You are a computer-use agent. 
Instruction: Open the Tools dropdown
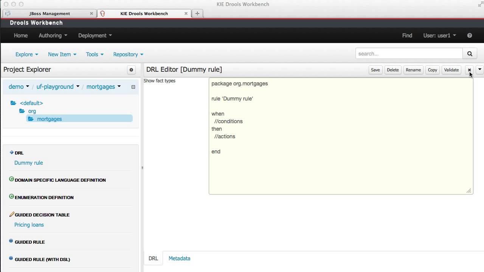pyautogui.click(x=95, y=54)
